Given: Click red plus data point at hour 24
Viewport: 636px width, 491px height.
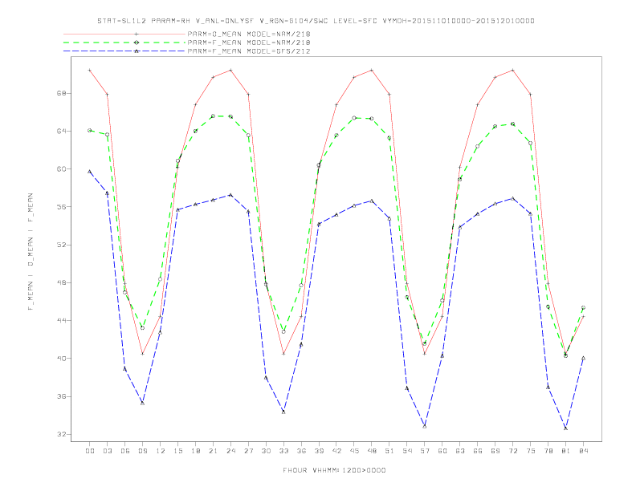Looking at the screenshot, I should pos(230,70).
